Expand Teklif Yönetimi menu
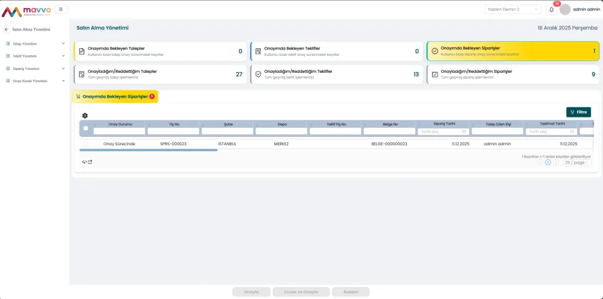 pyautogui.click(x=64, y=56)
